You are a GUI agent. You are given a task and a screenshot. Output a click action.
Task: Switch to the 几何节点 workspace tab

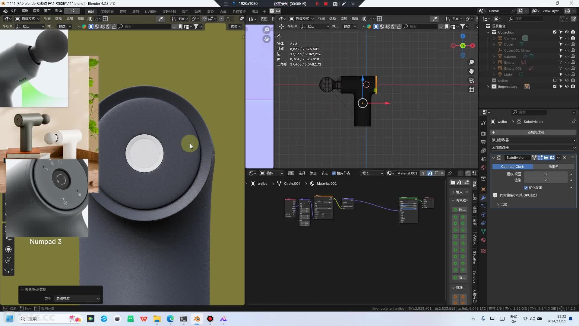click(239, 11)
